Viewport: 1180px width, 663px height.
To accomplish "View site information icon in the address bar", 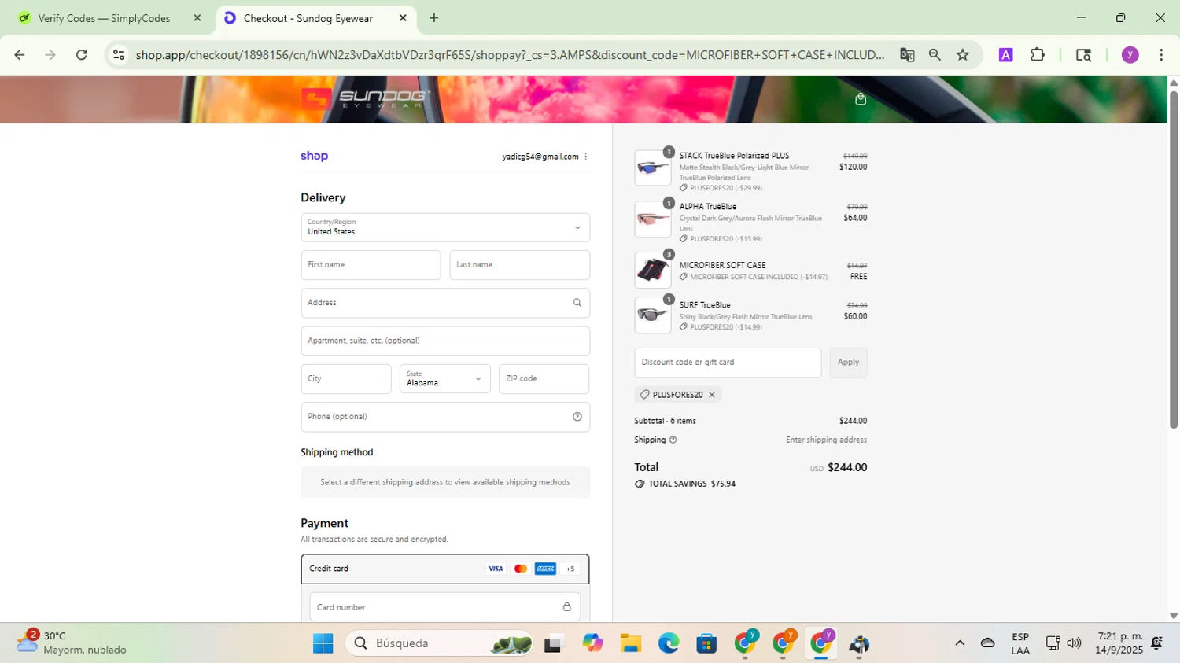I will (119, 55).
